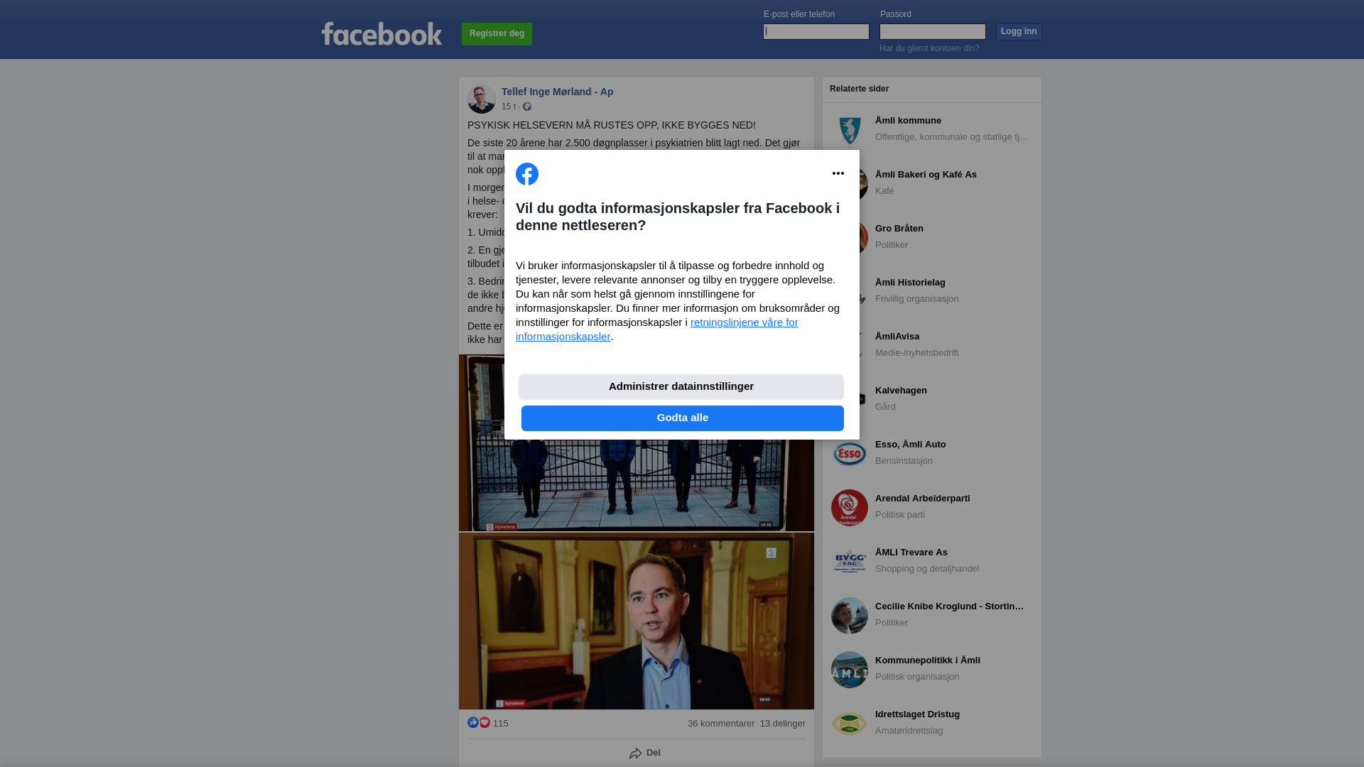1364x767 pixels.
Task: Open the 36 kommentarer link
Action: (x=721, y=724)
